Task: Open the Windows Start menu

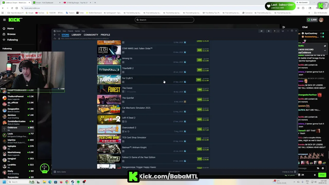Action: tap(4, 182)
